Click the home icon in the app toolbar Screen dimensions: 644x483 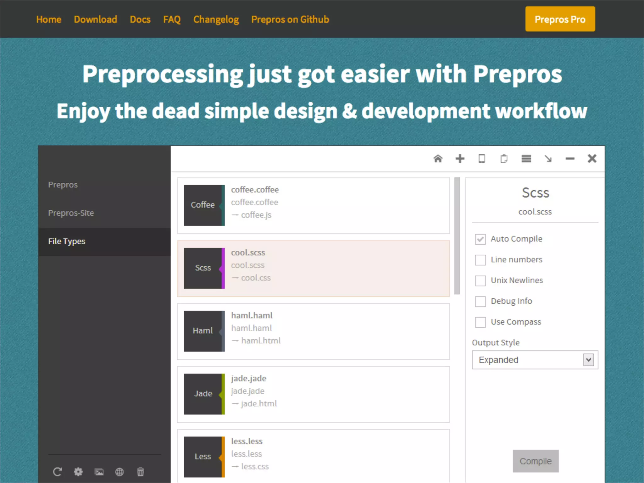pyautogui.click(x=438, y=158)
